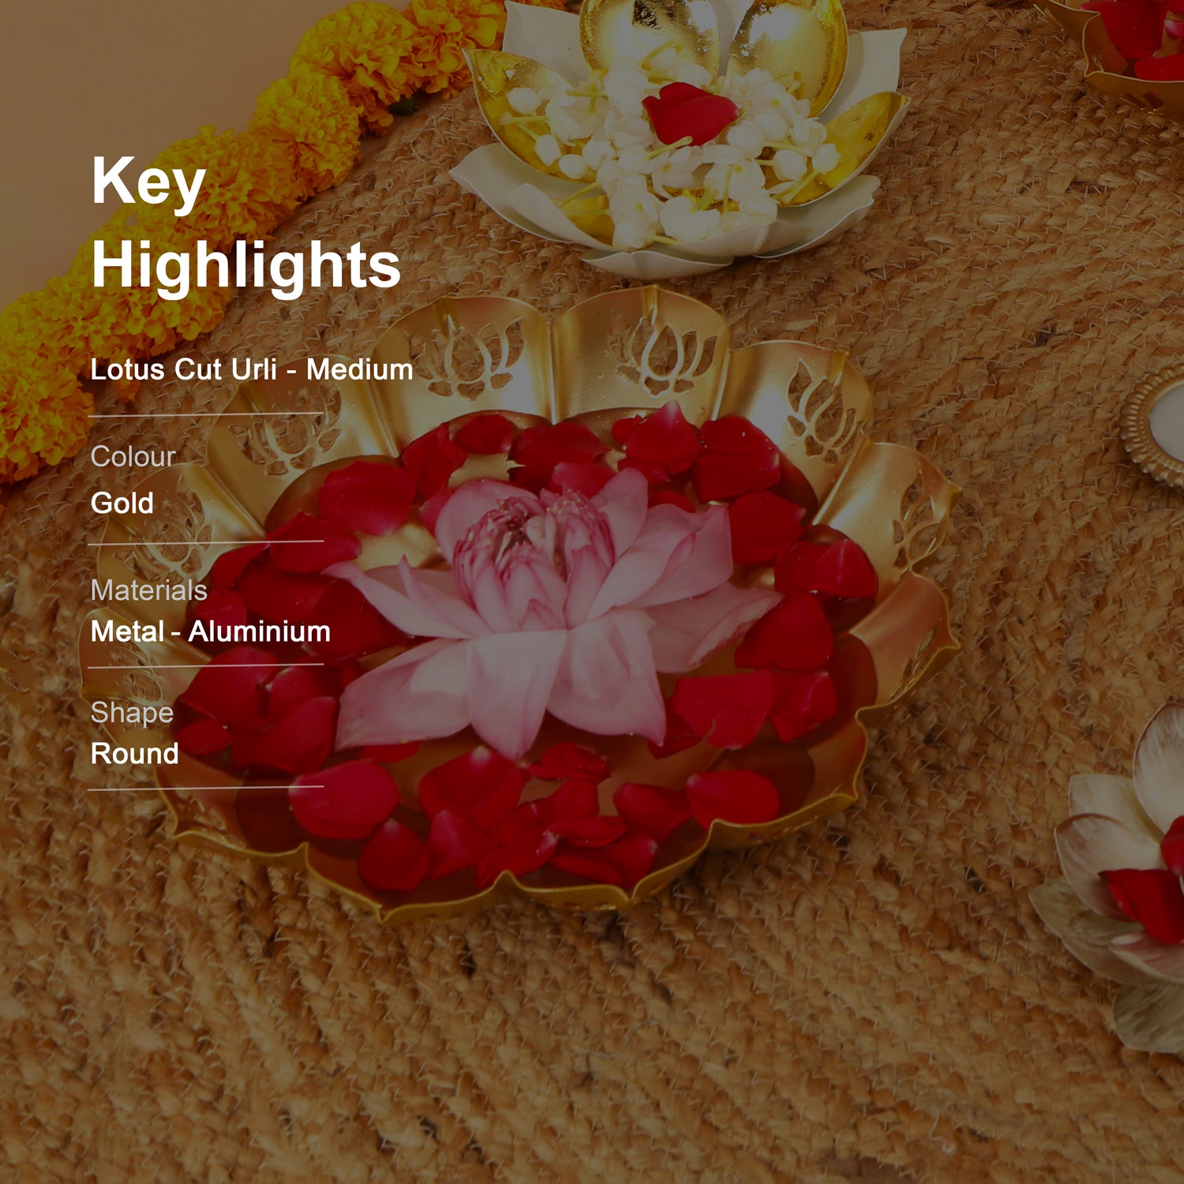Select the Gold colour value
This screenshot has width=1184, height=1184.
point(122,503)
